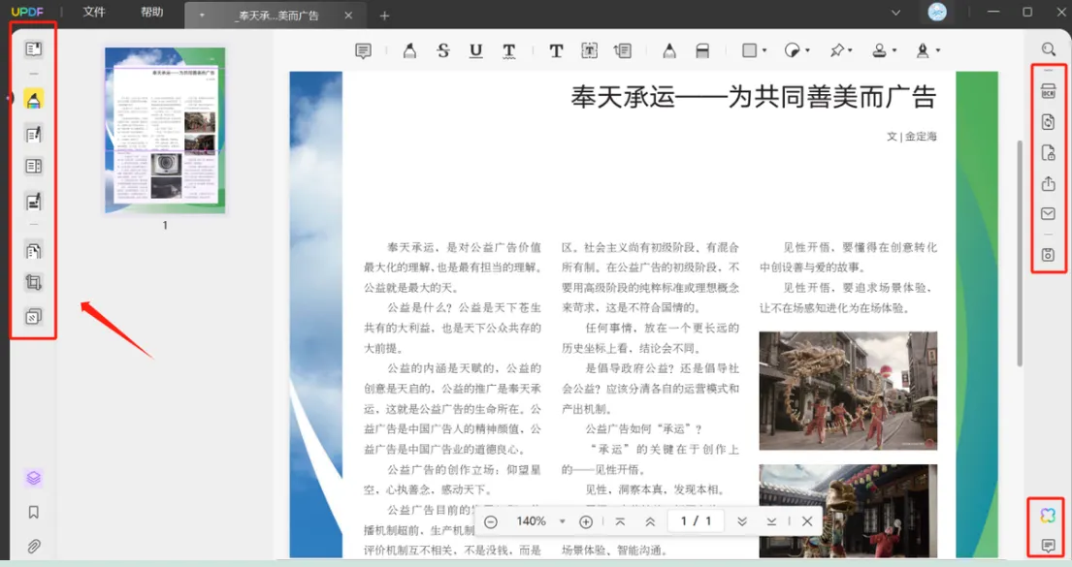Open the Bookmarks panel
The height and width of the screenshot is (567, 1072).
point(33,513)
